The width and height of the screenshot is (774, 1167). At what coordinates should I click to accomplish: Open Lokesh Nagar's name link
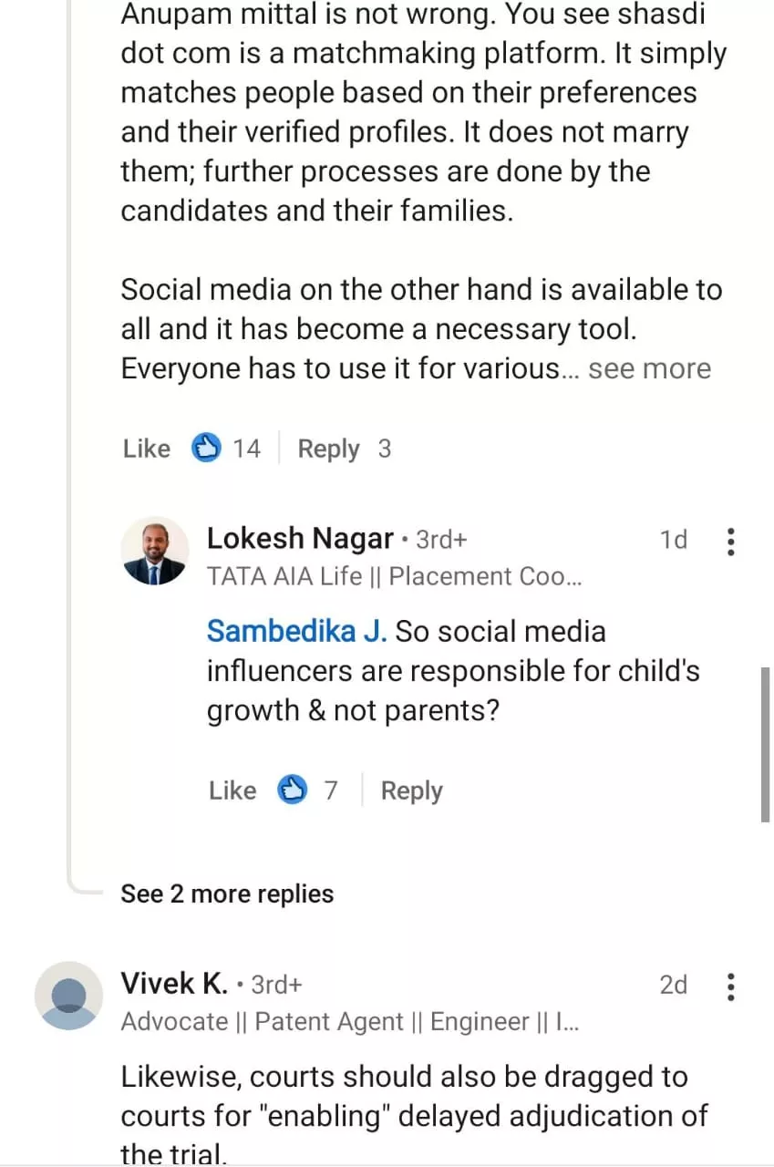tap(300, 539)
